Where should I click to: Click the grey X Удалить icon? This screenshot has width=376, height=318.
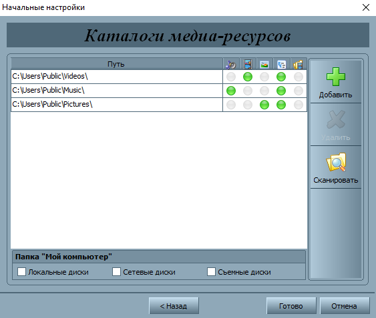[336, 119]
